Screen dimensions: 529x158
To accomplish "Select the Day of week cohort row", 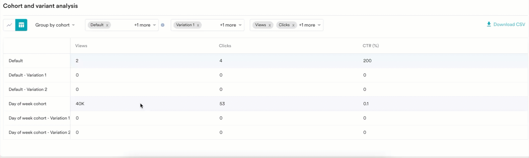I will 27,104.
